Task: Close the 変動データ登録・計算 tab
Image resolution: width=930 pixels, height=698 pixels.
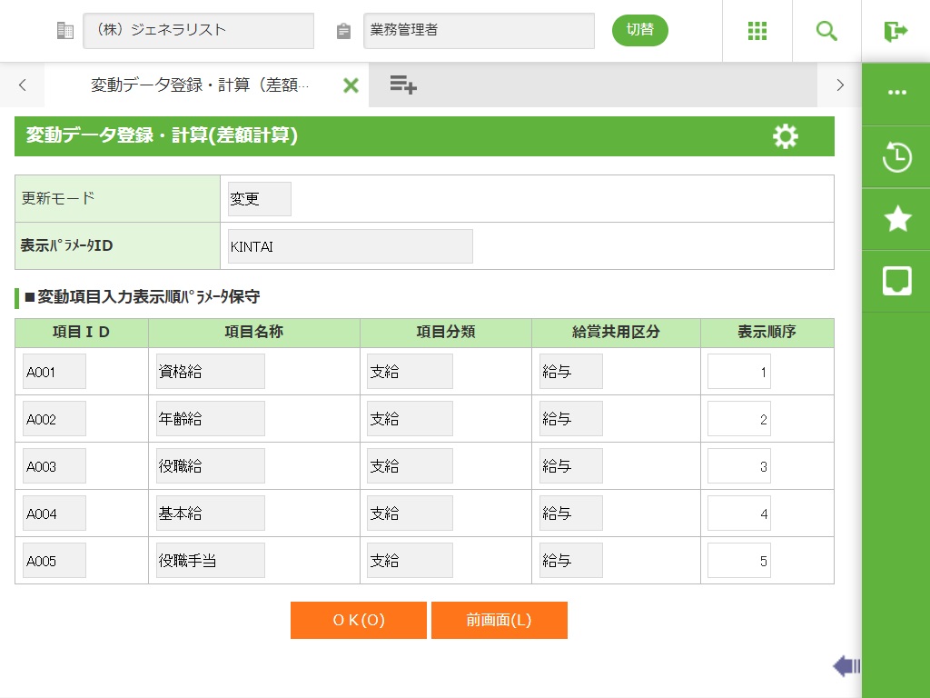Action: (351, 85)
